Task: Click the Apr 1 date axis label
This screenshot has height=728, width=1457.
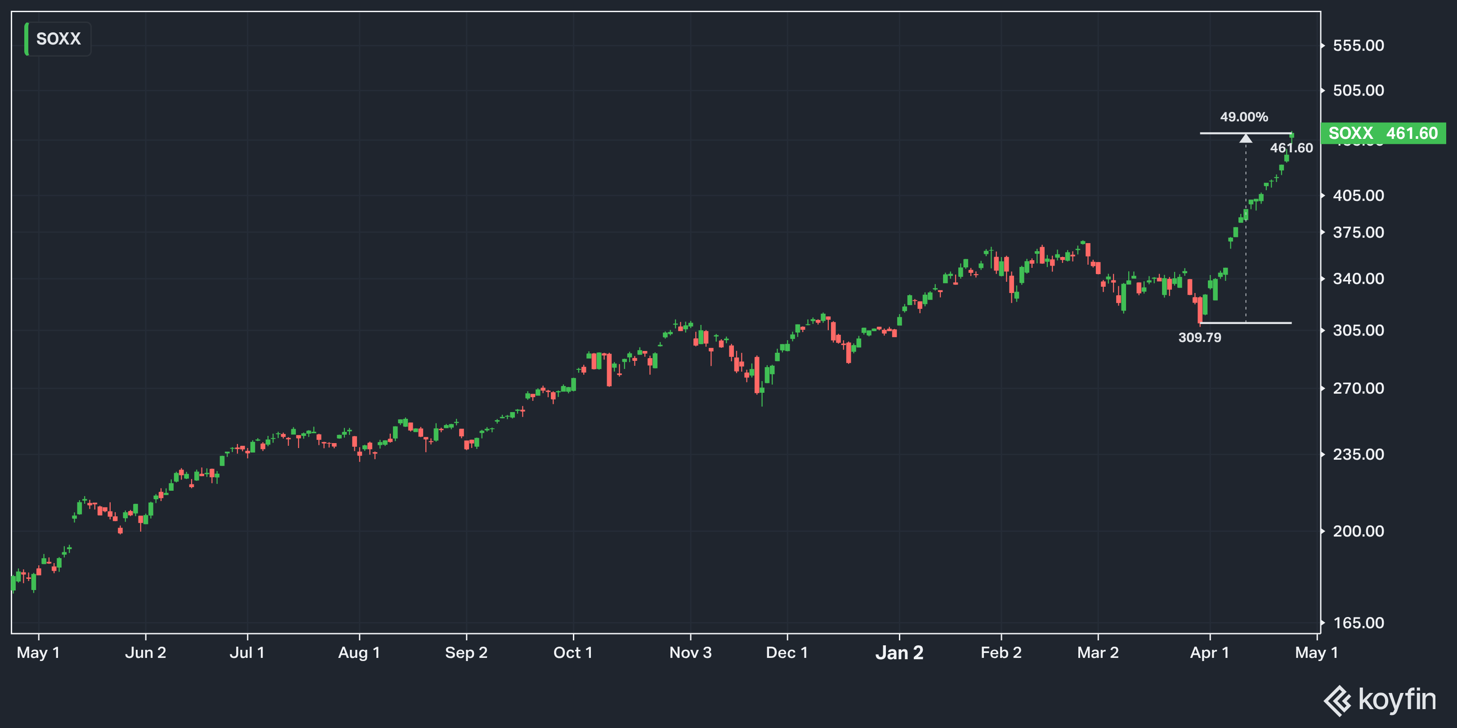Action: pos(1209,653)
